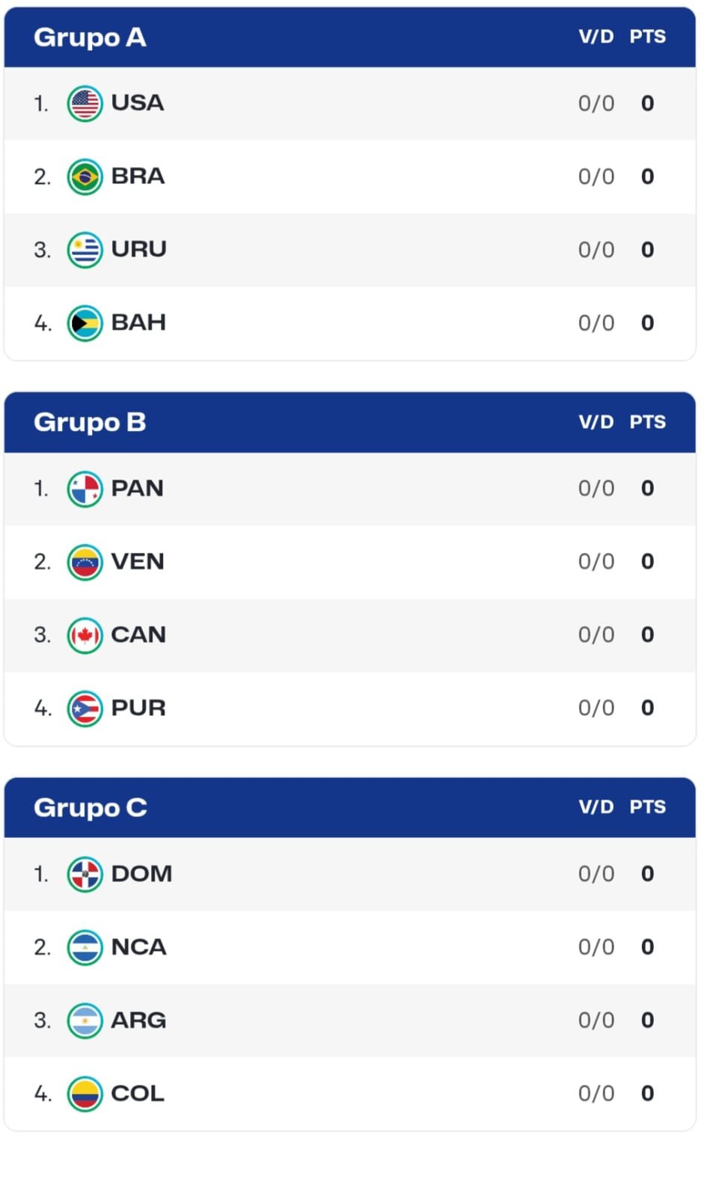Open the Panama flag icon

click(x=85, y=489)
